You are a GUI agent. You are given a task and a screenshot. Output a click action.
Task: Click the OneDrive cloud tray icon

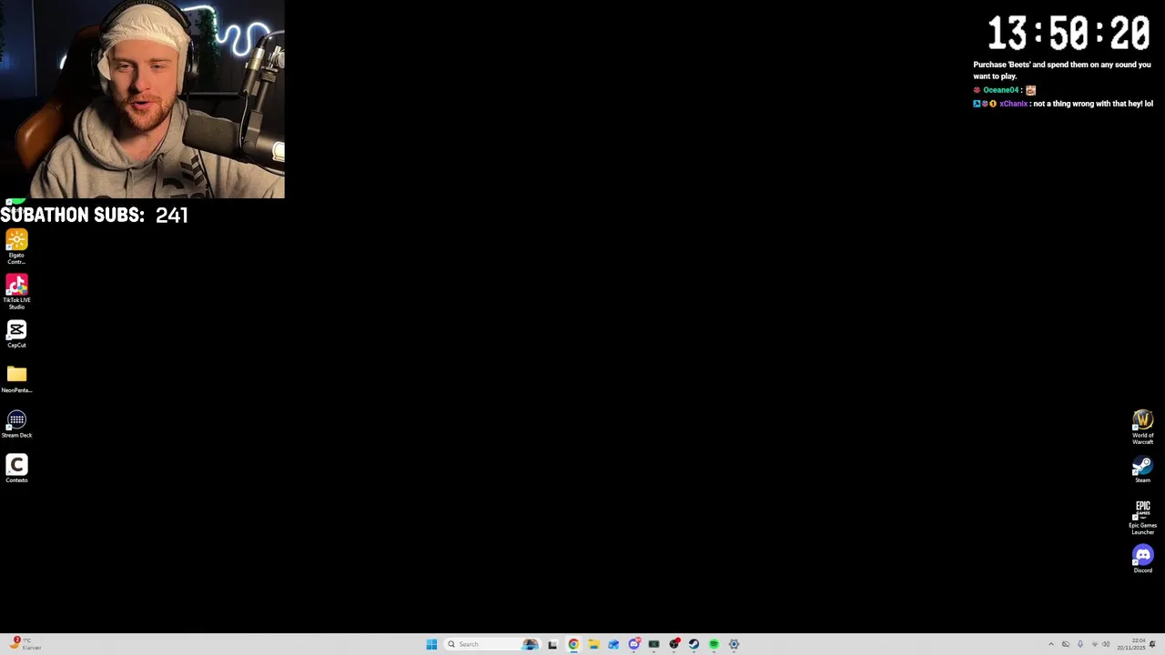click(x=1066, y=644)
